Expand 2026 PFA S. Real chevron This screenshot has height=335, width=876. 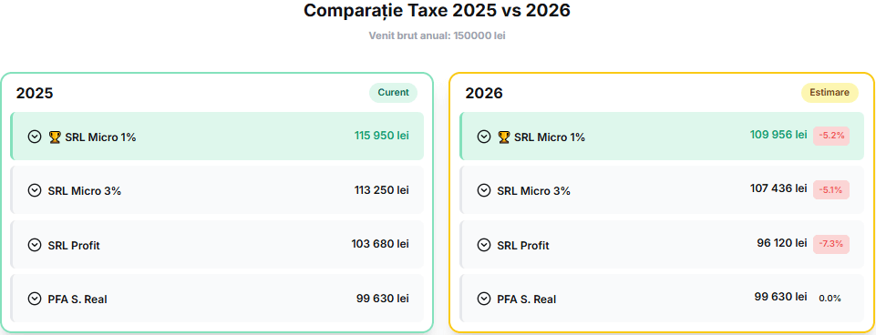coord(484,299)
